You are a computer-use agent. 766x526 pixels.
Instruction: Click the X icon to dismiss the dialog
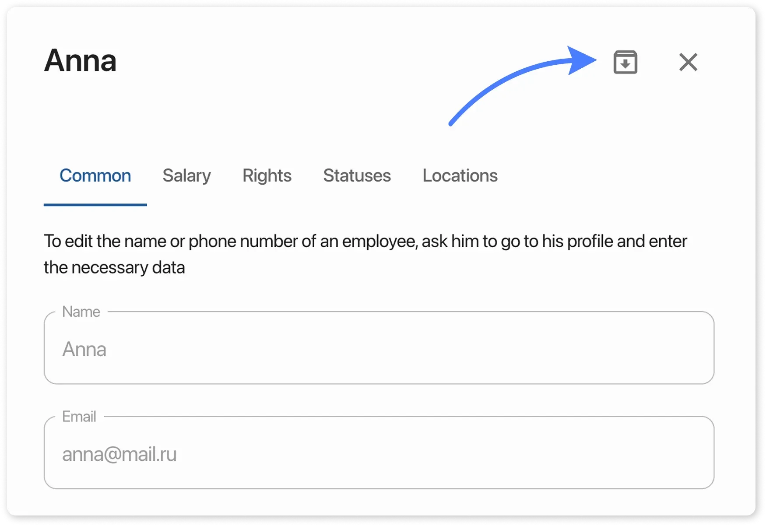tap(688, 62)
